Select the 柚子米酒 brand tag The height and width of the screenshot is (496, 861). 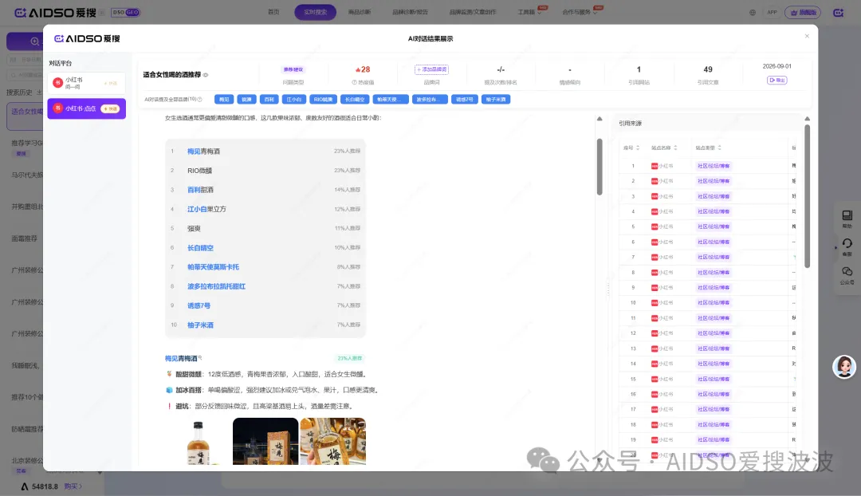(496, 100)
